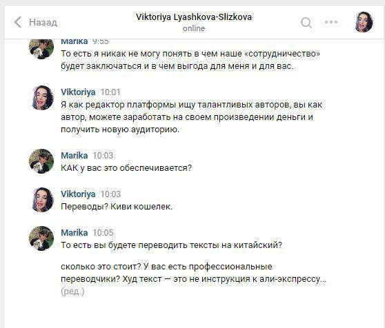Click the back arrow chevron icon
The image size is (385, 328).
pyautogui.click(x=17, y=22)
